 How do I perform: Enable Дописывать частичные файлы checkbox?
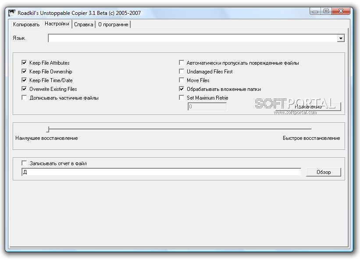(24, 98)
